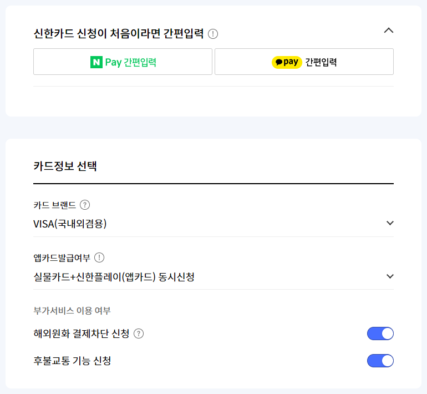
Task: Disable 후불교통 기능 신청 switch
Action: point(380,361)
